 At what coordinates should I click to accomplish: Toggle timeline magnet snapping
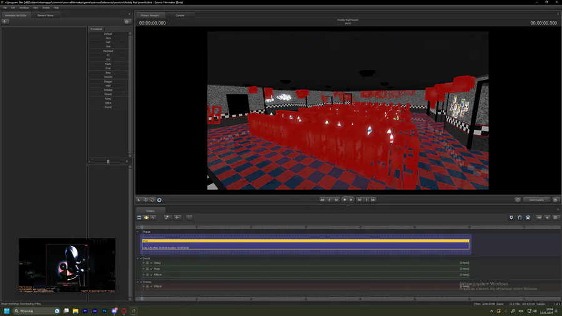[520, 217]
